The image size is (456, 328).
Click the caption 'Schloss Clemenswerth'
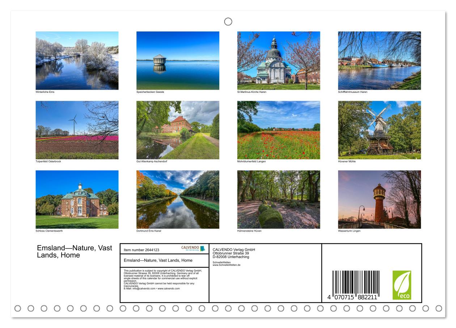[x=49, y=231]
